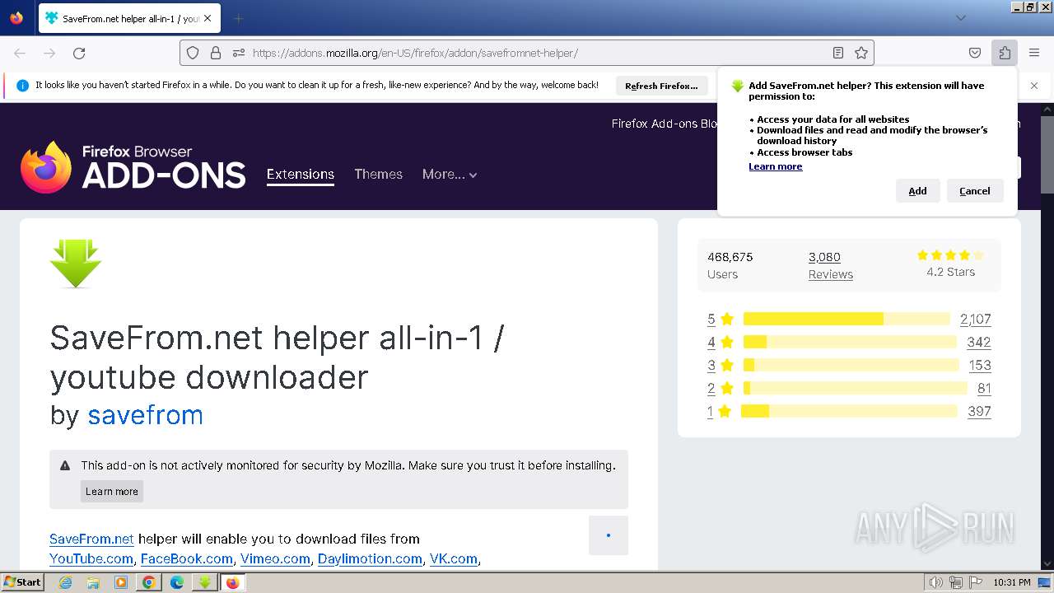Switch to the Extensions section
Viewport: 1054px width, 593px height.
[301, 174]
